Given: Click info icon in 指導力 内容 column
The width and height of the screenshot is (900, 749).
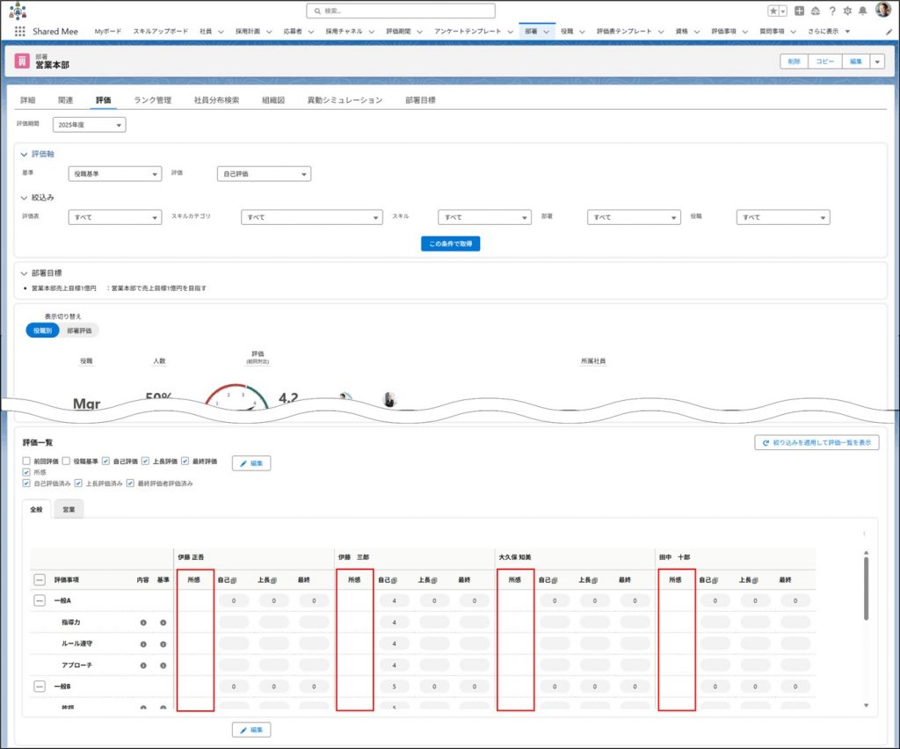Looking at the screenshot, I should pos(143,622).
